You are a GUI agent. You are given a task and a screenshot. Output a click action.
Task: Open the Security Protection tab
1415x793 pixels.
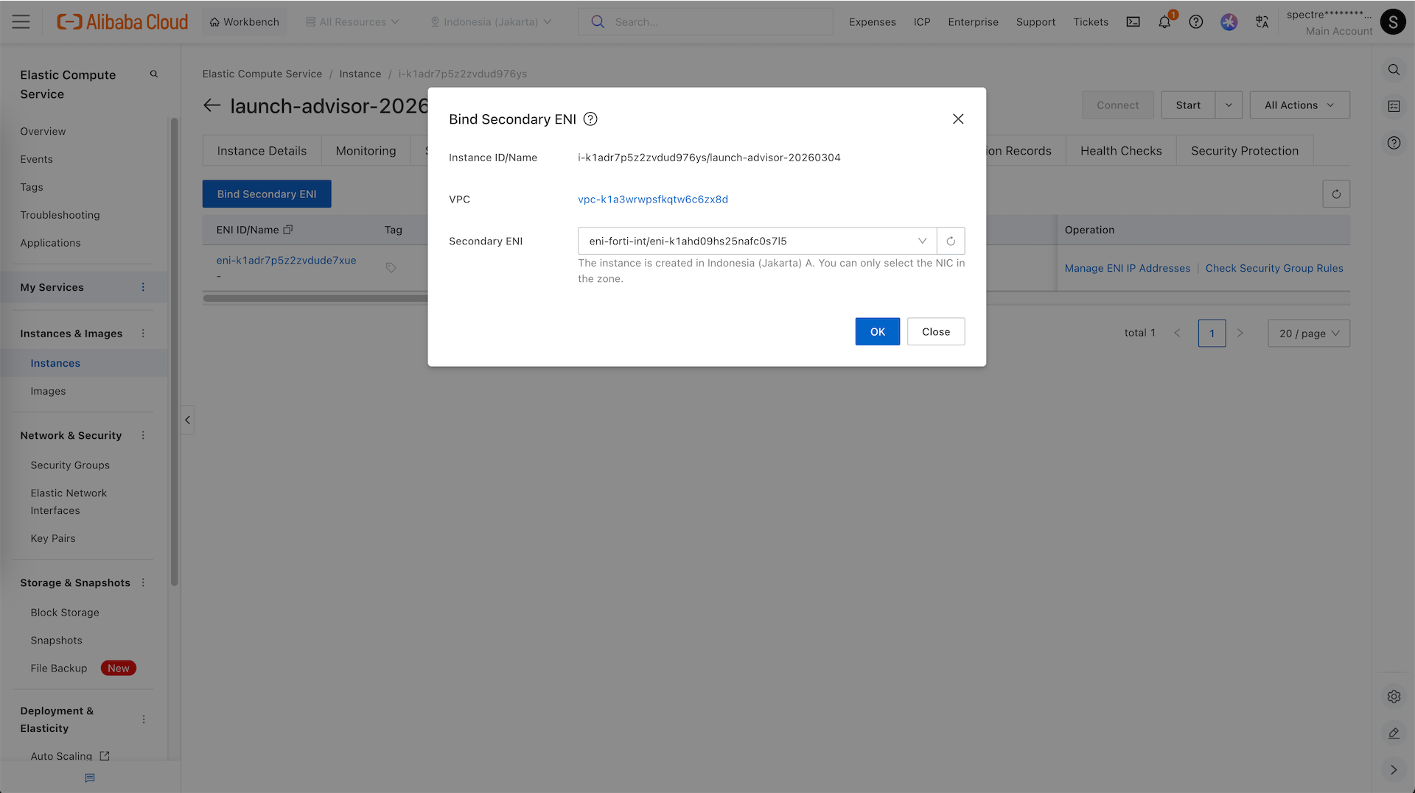[1244, 151]
